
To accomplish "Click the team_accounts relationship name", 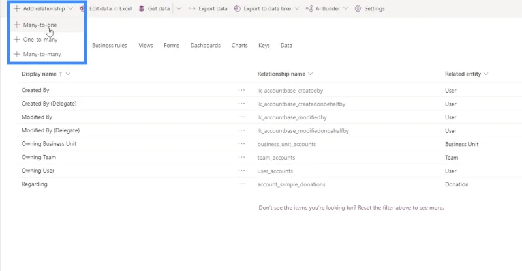I will point(276,158).
